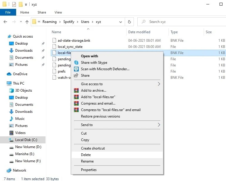This screenshot has height=181, width=226.
Task: Select the local_sync_state file
Action: click(70, 47)
